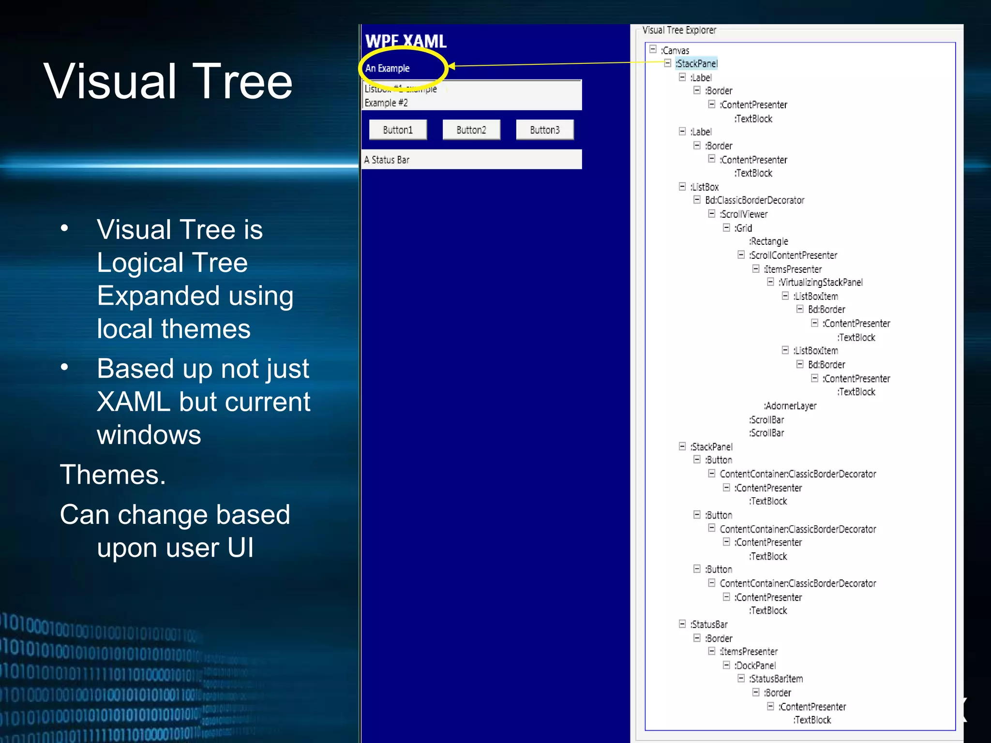Select the Example #2 listbox item

[386, 103]
